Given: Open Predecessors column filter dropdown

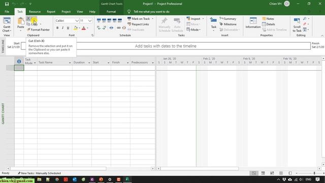Looking at the screenshot, I should click(153, 63).
